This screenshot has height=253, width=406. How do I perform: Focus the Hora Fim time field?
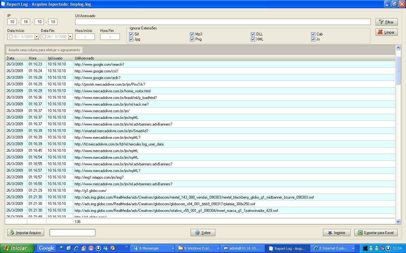110,37
